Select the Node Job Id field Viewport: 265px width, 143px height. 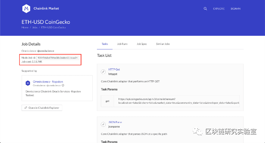[58, 58]
